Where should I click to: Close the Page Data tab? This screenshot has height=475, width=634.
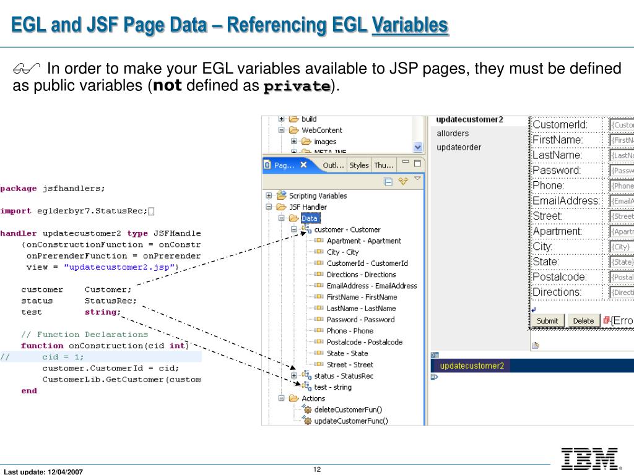(x=303, y=165)
